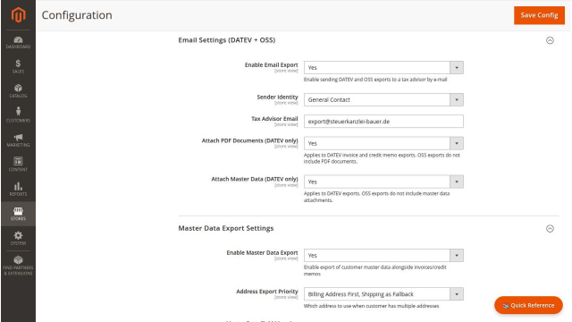Click the Attach Master Data (DATEV only) label
The width and height of the screenshot is (572, 322).
[x=255, y=179]
